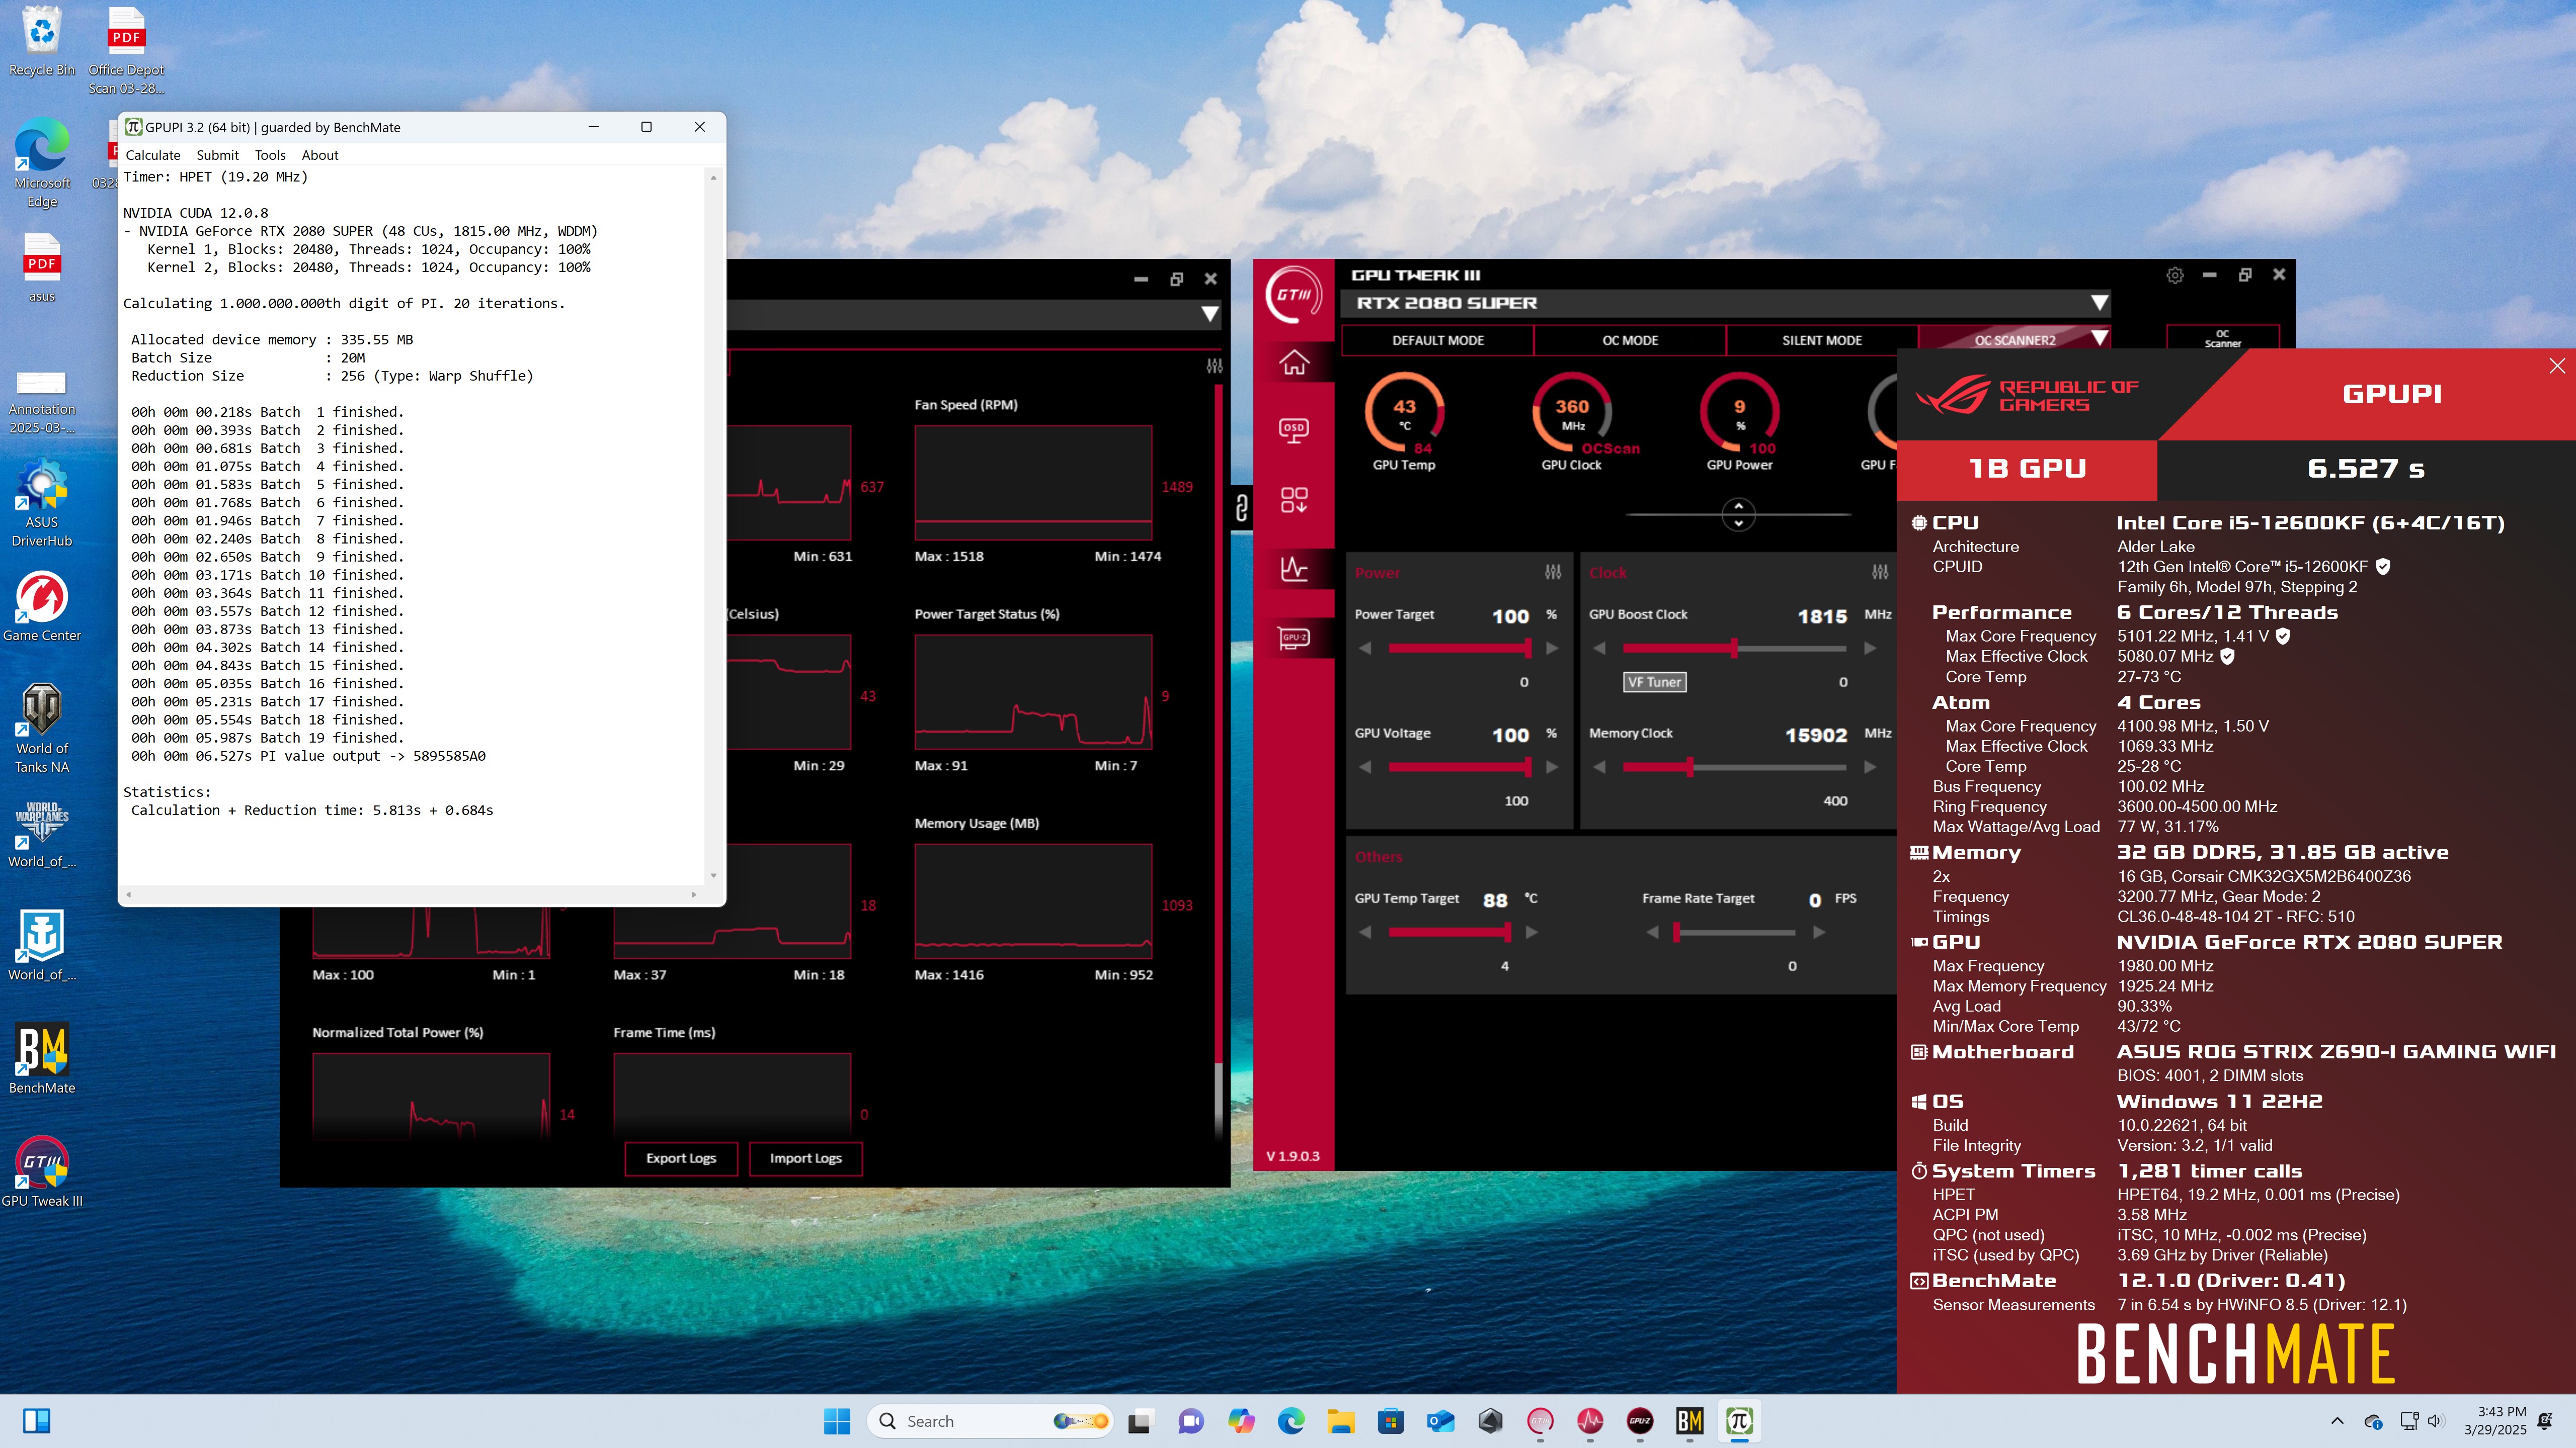This screenshot has width=2576, height=1448.
Task: Select OC MODE profile
Action: click(1629, 340)
